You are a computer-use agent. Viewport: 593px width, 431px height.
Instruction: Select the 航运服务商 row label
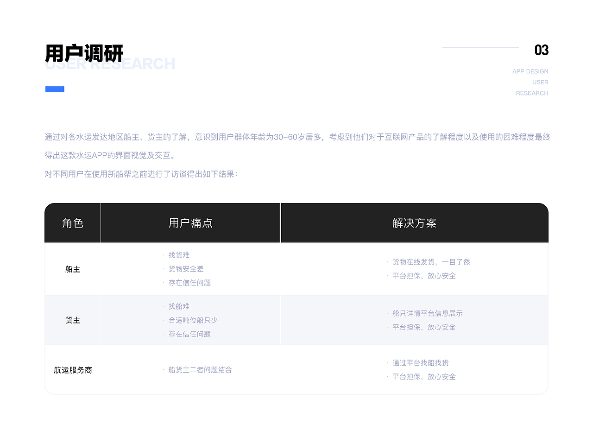pos(72,370)
